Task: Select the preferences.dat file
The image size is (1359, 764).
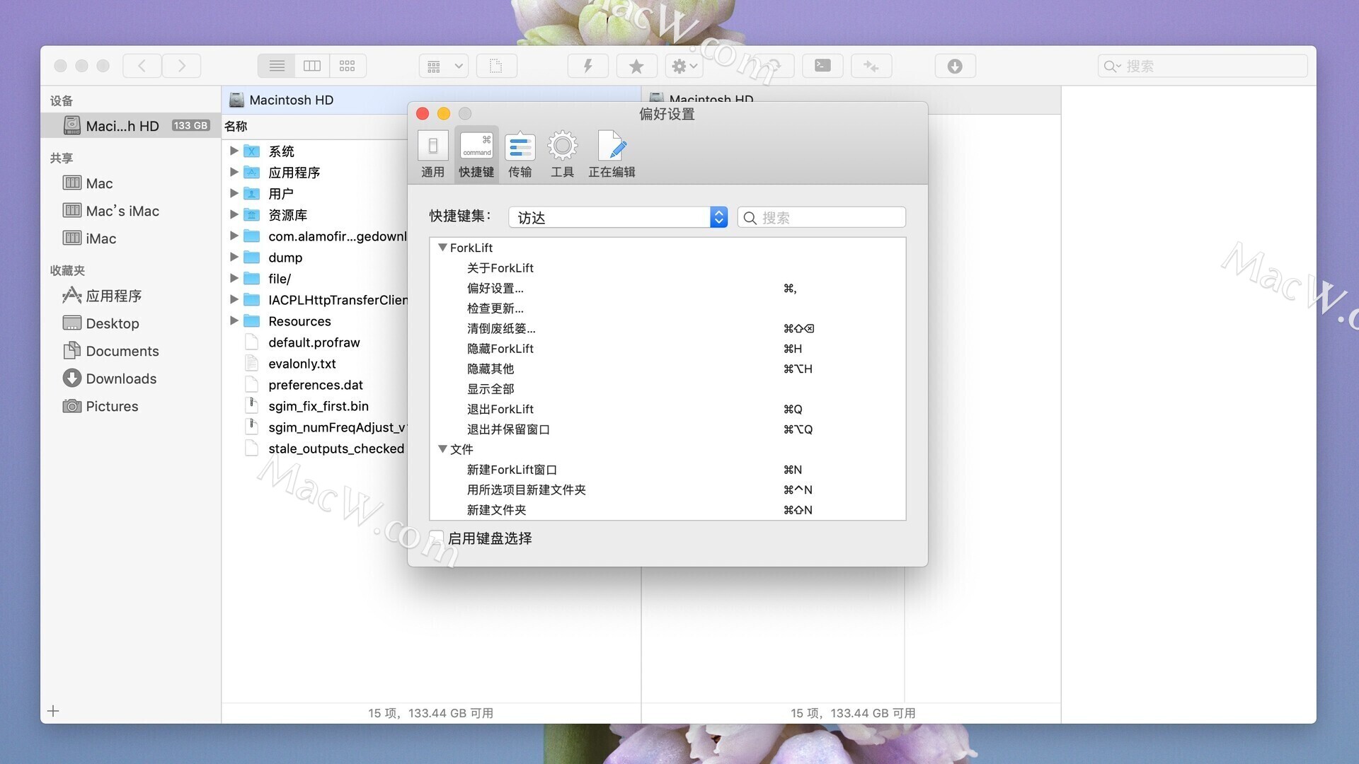Action: click(x=315, y=385)
